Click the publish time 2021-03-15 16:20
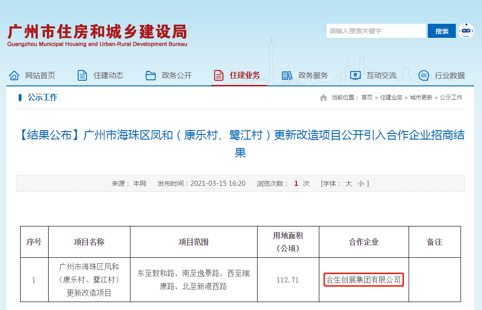Image resolution: width=482 pixels, height=310 pixels. [218, 183]
